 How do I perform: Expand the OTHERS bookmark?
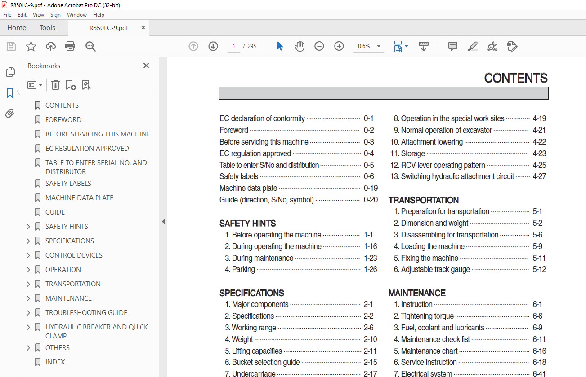[x=29, y=348]
